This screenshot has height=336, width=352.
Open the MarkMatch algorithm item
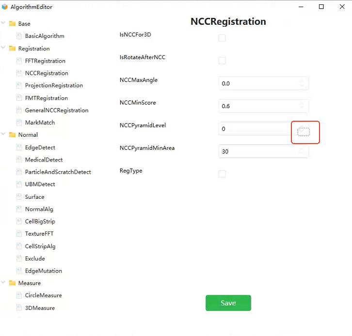(x=40, y=123)
